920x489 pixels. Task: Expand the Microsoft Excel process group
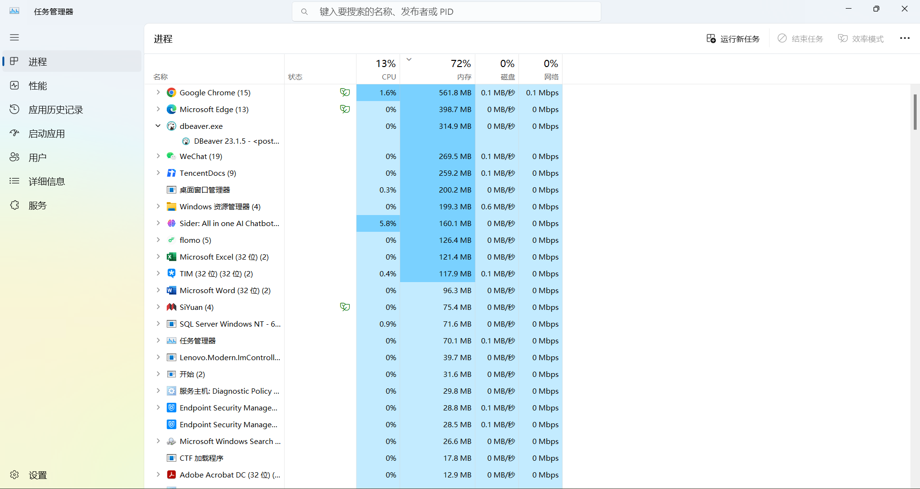(x=158, y=257)
